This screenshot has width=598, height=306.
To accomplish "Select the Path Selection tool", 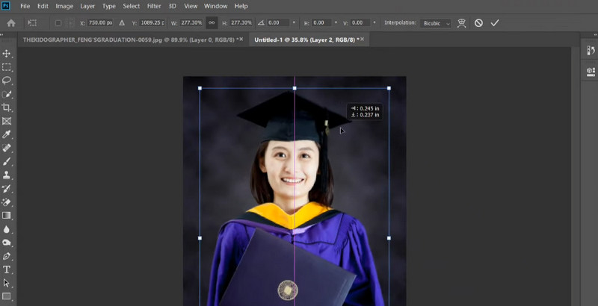I will coord(7,283).
